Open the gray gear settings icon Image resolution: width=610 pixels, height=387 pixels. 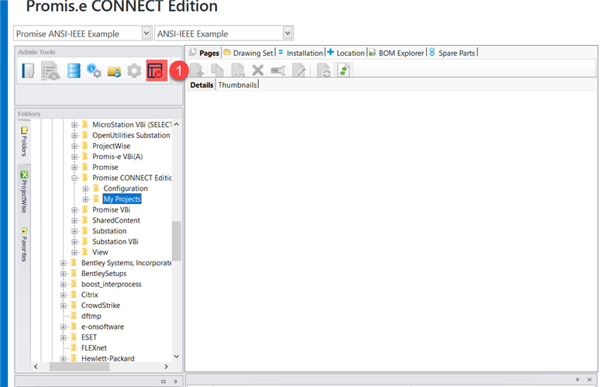(134, 71)
